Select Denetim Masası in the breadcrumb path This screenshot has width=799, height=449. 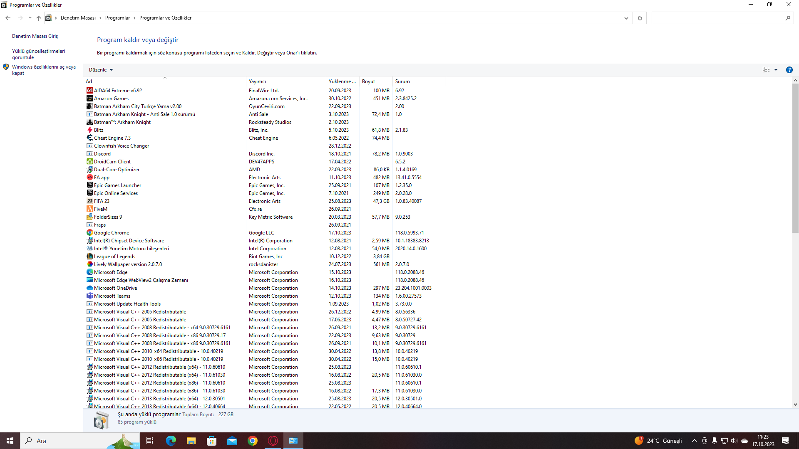tap(78, 18)
